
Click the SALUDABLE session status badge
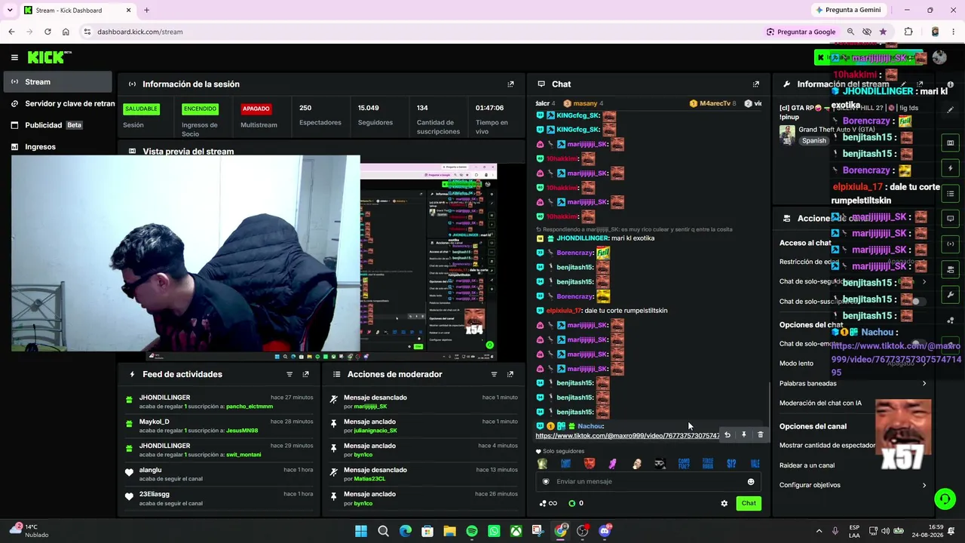(x=141, y=109)
